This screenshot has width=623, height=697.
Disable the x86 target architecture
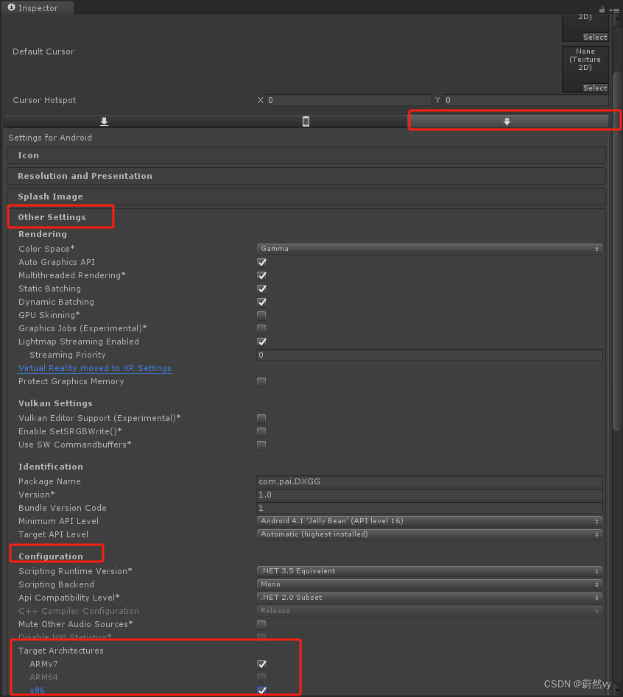261,690
